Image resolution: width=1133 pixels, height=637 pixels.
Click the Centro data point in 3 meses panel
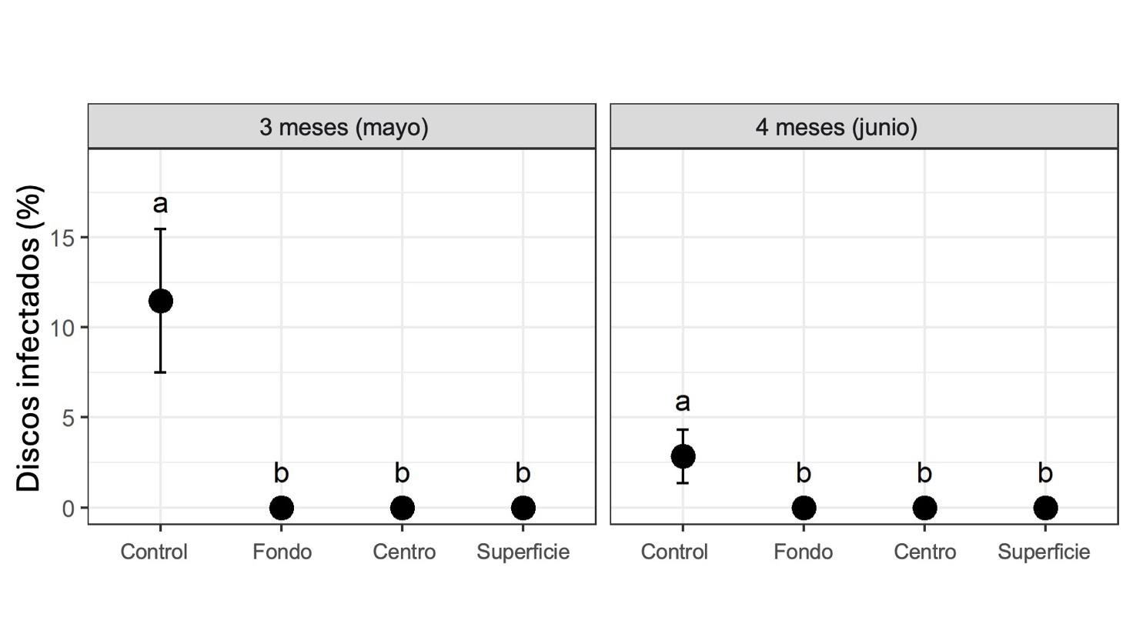pos(402,508)
